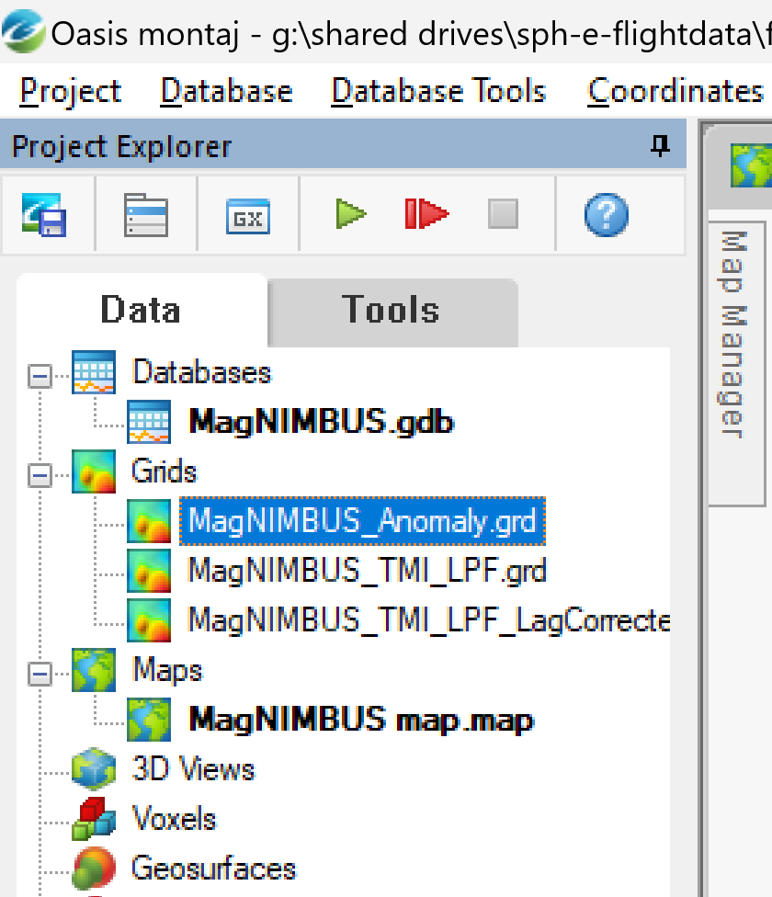Collapse the Databases tree node

point(40,377)
